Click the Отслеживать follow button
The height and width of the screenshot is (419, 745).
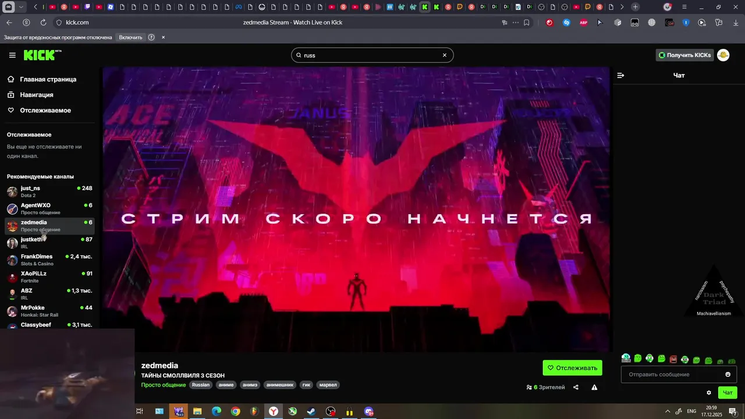tap(572, 368)
